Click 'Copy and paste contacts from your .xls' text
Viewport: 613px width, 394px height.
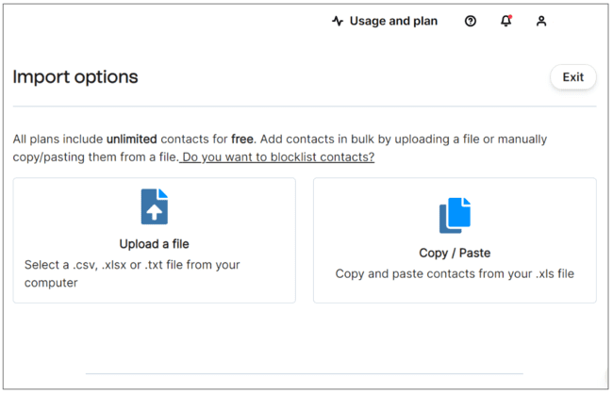pos(455,273)
